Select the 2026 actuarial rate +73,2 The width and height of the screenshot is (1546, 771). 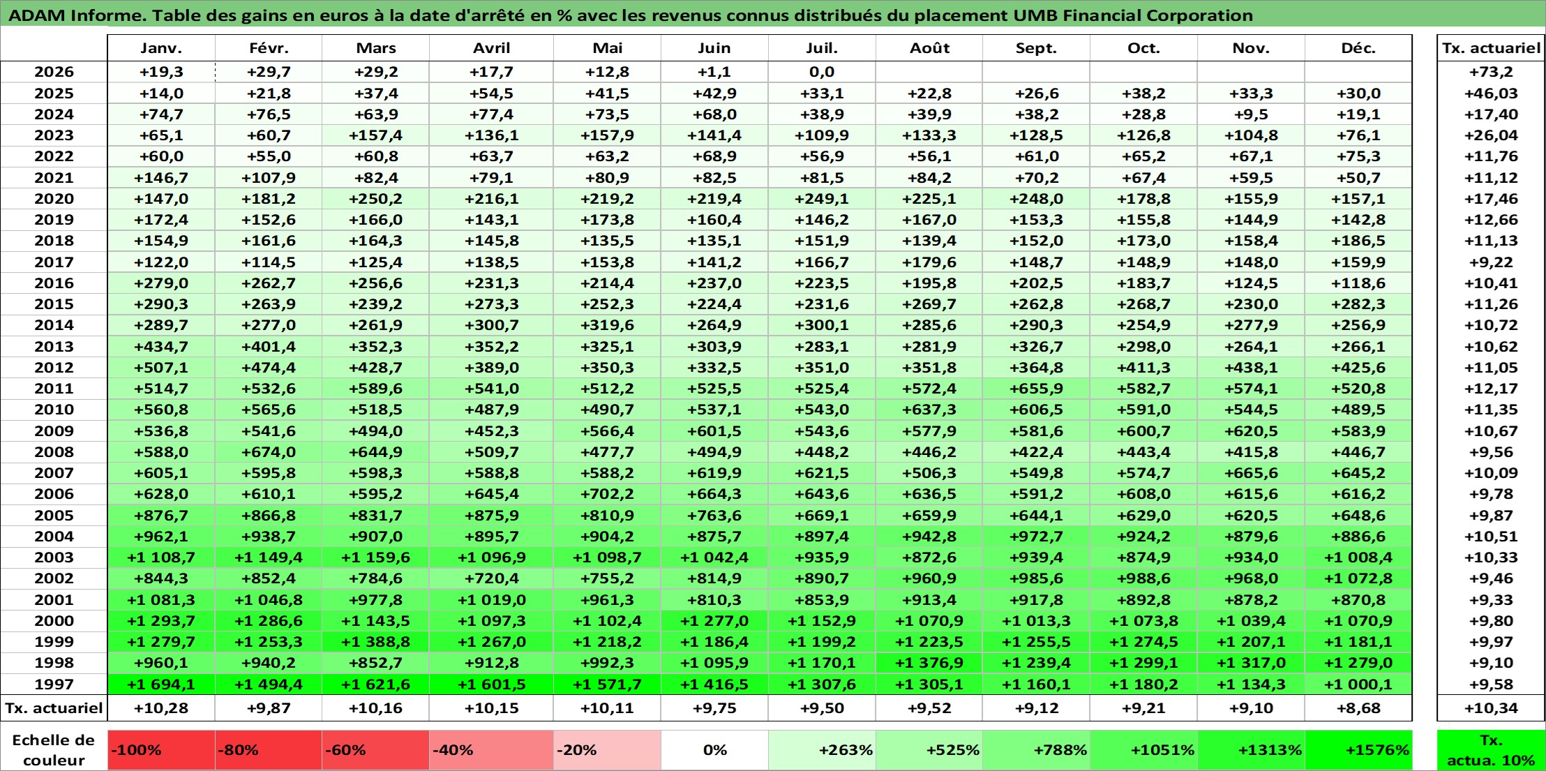[x=1491, y=72]
